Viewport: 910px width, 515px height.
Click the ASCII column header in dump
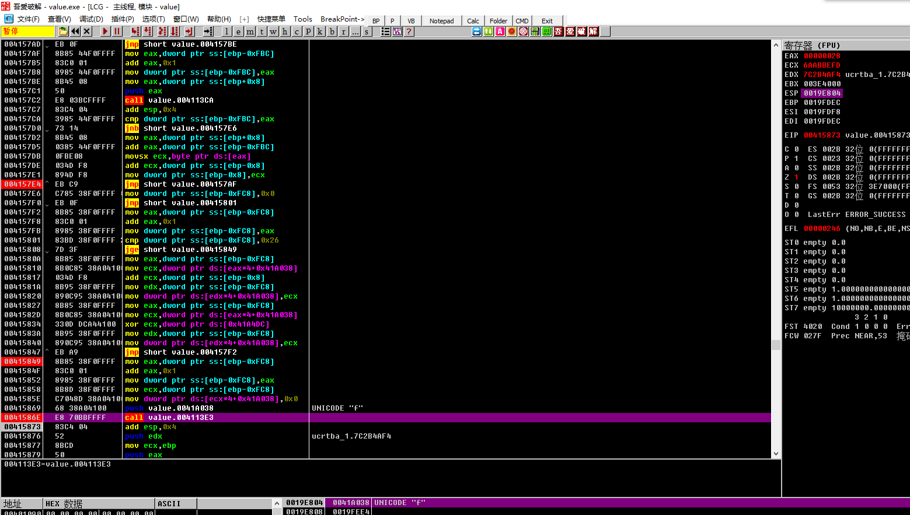pyautogui.click(x=176, y=503)
